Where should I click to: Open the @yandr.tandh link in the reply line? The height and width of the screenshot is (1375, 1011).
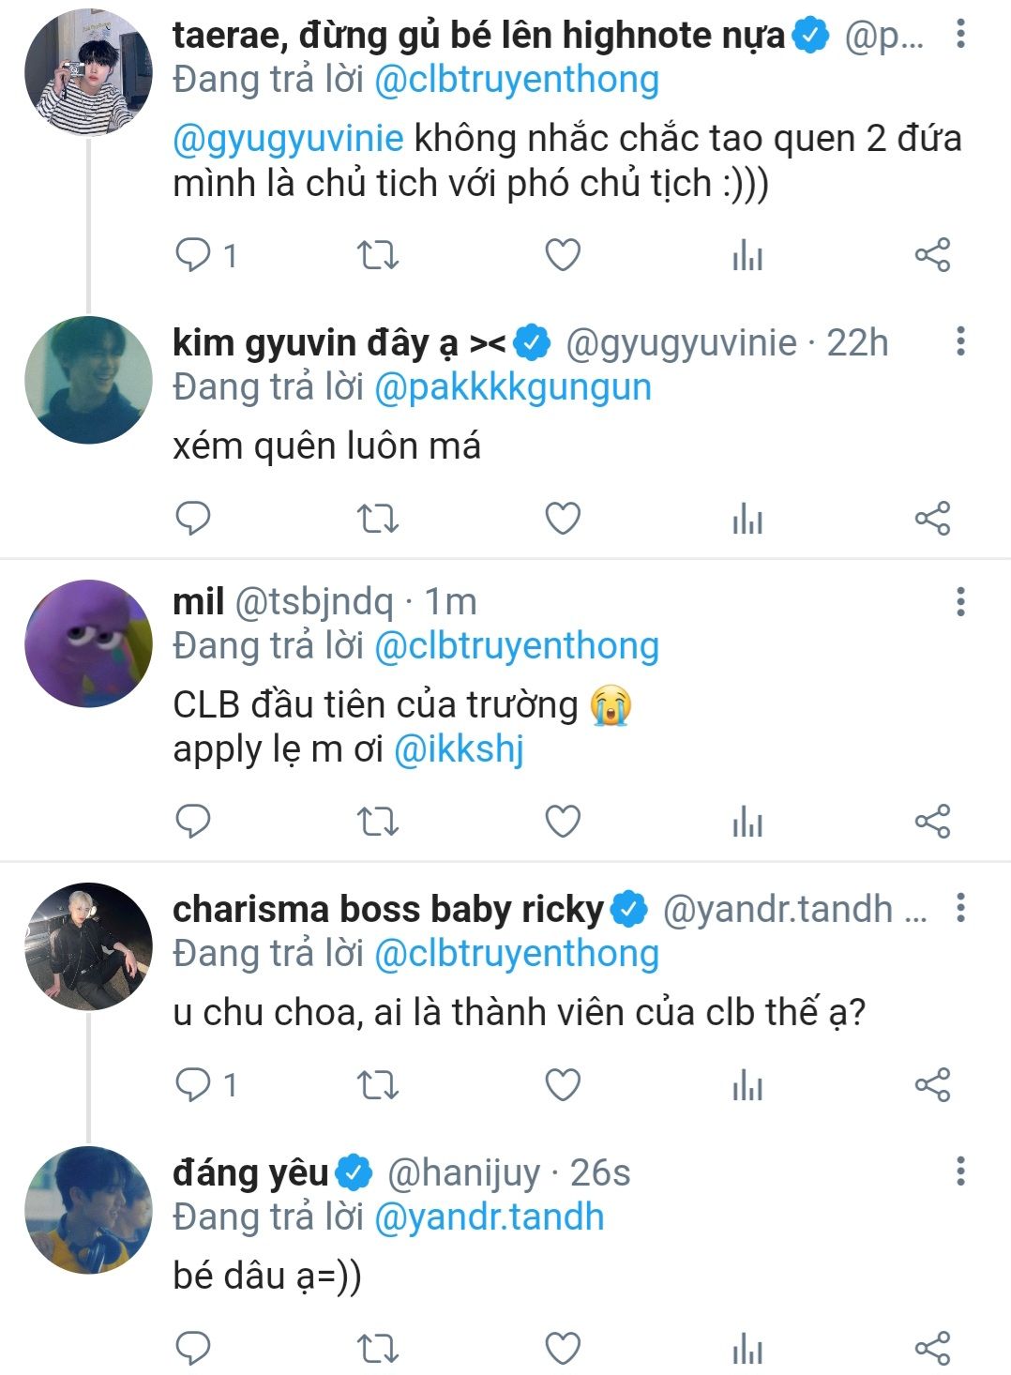489,1217
